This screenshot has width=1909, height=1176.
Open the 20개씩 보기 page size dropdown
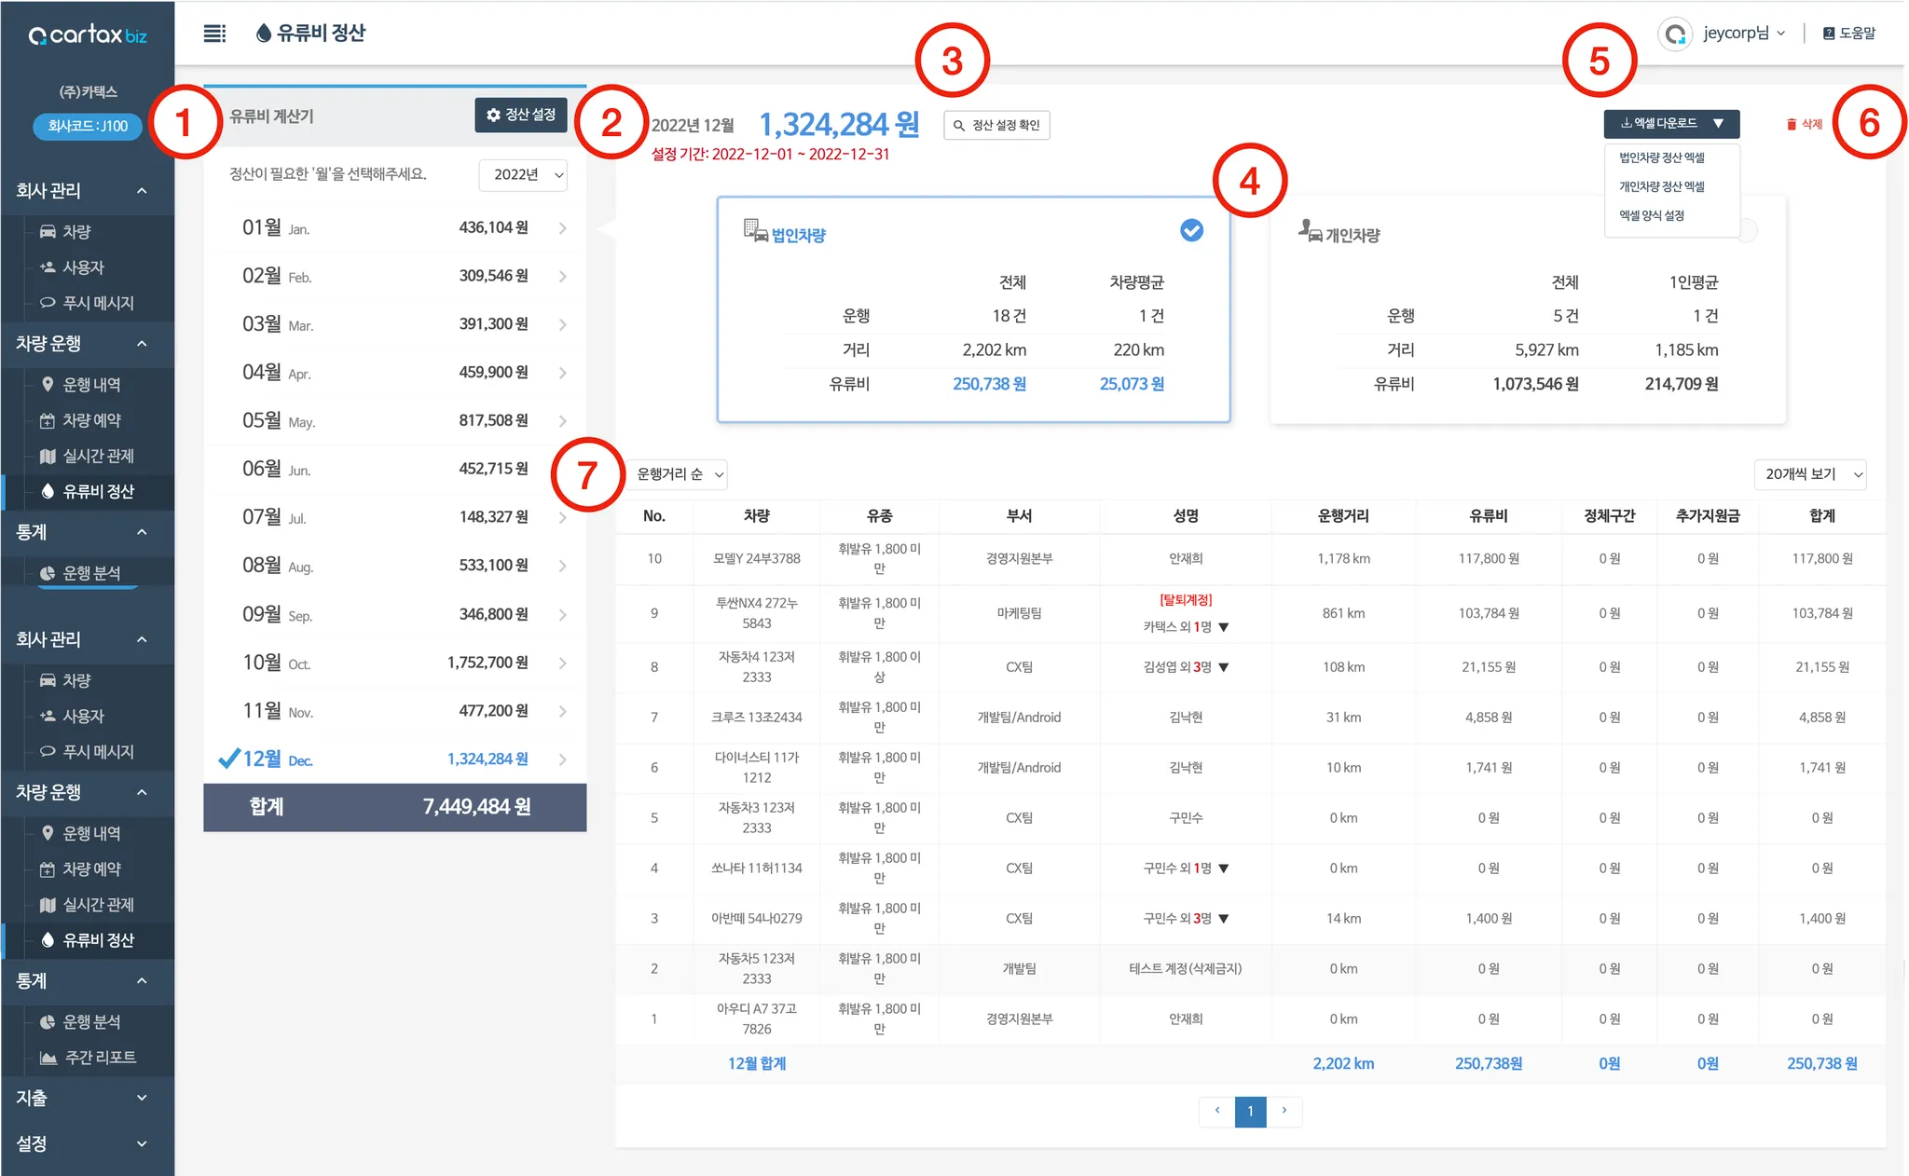(1809, 474)
